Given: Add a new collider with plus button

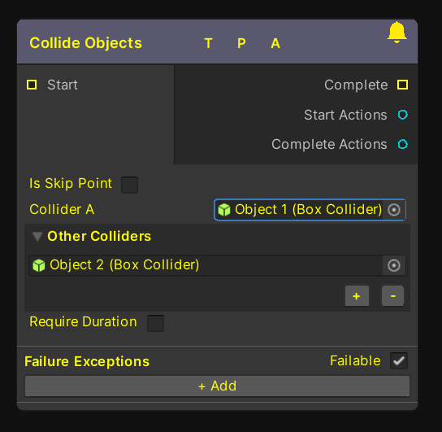Looking at the screenshot, I should (357, 296).
